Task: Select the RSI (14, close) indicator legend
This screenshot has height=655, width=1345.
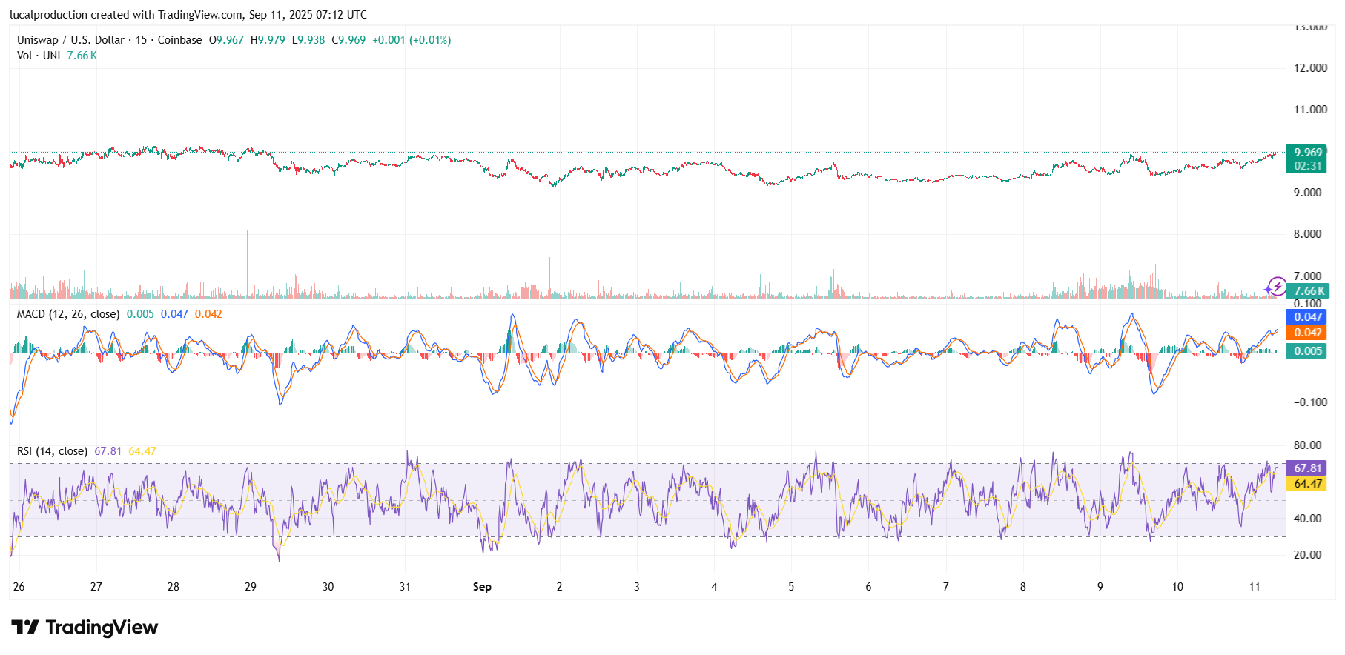Action: [x=52, y=451]
